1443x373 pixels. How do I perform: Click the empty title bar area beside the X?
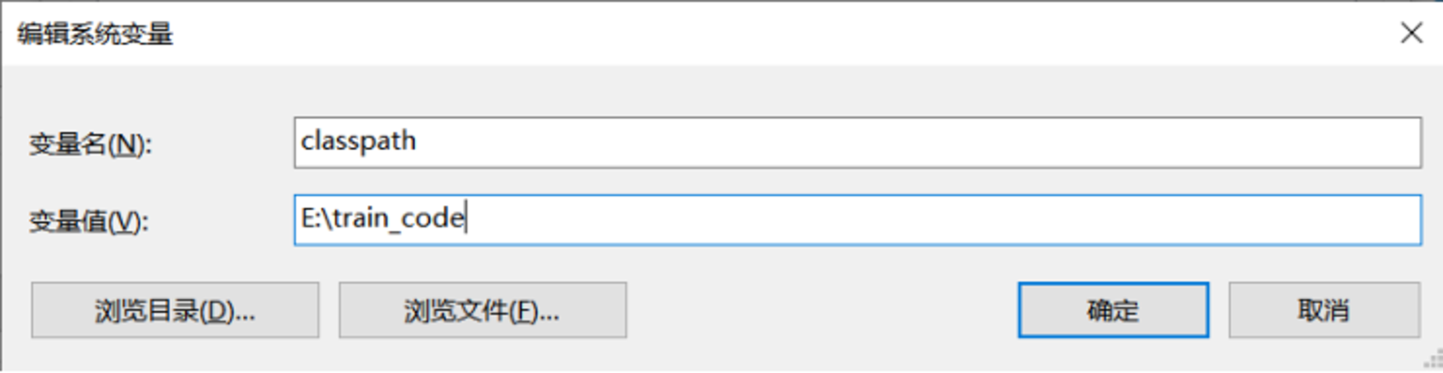click(x=794, y=32)
